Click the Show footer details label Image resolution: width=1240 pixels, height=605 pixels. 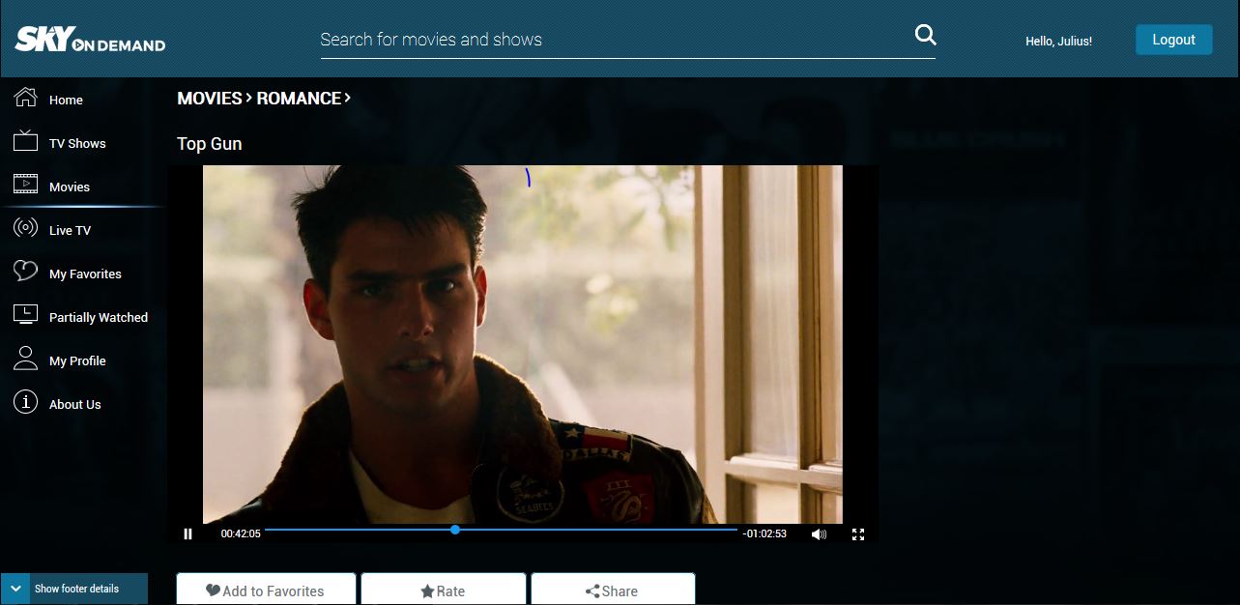point(77,589)
